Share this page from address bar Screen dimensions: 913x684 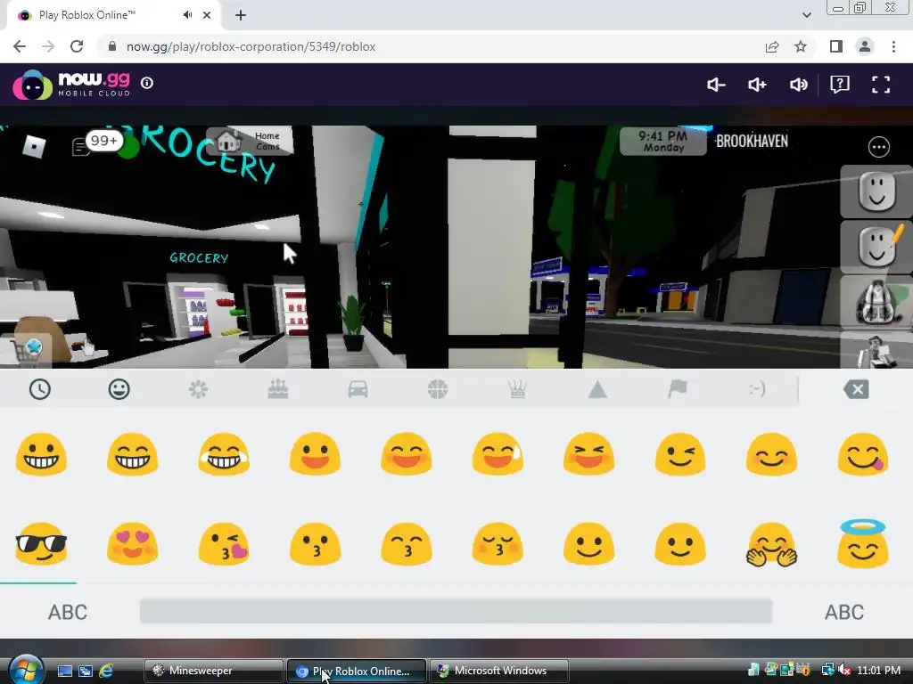click(772, 46)
